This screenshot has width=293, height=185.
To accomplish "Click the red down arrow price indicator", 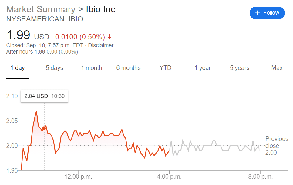I will 109,37.
